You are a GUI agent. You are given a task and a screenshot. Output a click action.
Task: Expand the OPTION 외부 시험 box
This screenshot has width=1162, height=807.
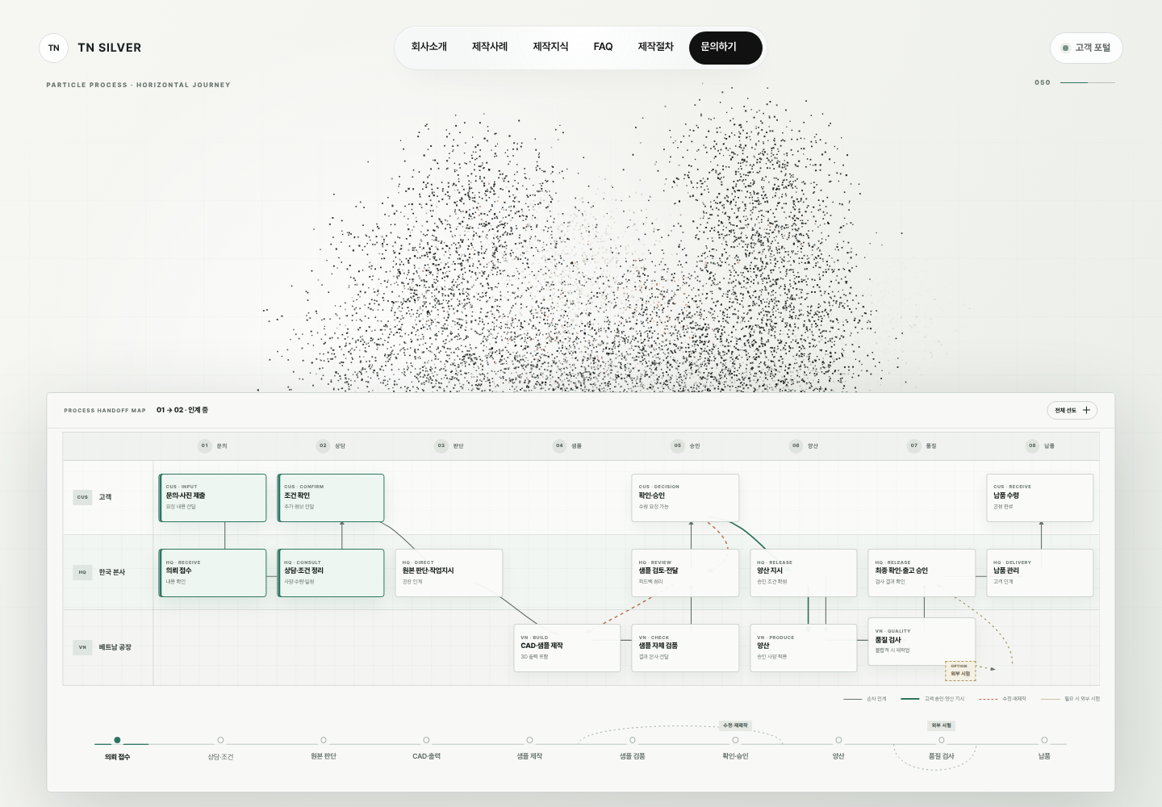960,671
